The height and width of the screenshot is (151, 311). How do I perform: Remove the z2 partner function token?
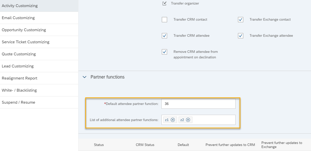click(188, 120)
